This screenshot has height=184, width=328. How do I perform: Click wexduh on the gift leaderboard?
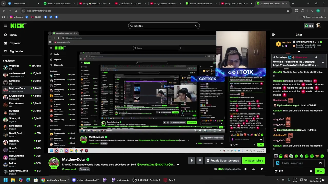click(286, 42)
